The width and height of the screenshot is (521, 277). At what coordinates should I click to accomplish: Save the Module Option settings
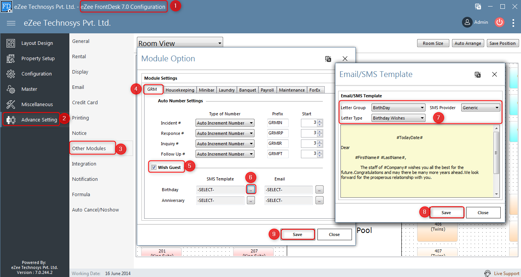point(297,234)
